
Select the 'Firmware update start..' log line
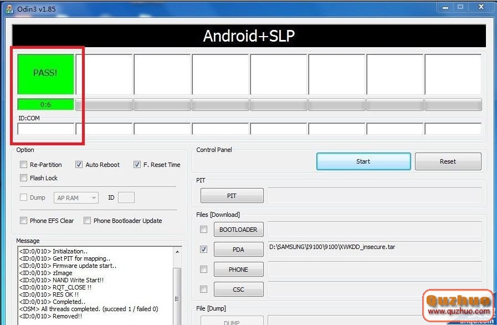[68, 266]
